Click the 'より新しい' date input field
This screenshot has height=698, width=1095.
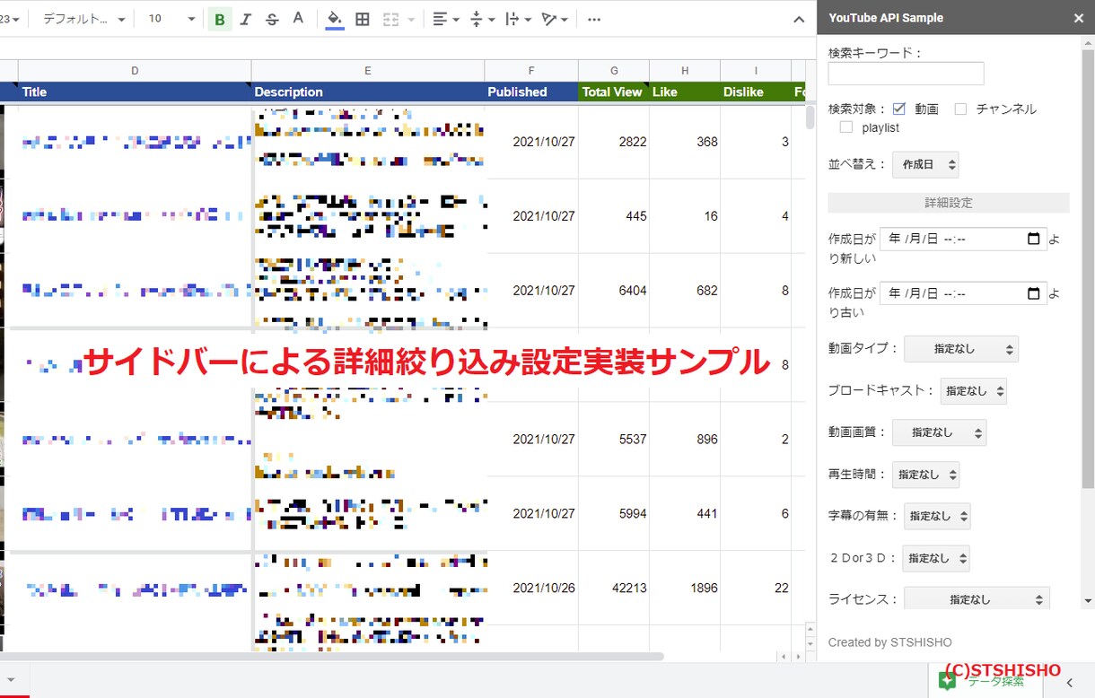(963, 239)
